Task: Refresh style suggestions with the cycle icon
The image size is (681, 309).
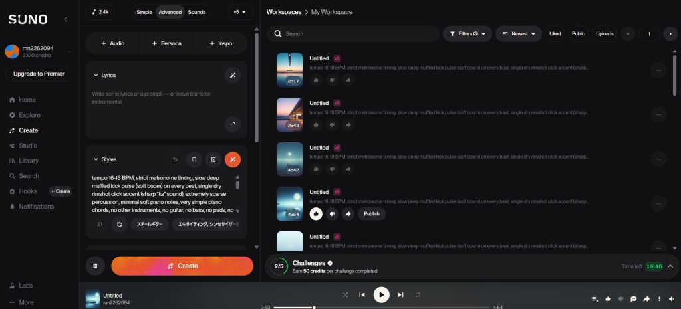Action: pyautogui.click(x=119, y=225)
